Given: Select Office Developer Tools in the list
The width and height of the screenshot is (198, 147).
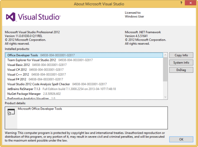Looking at the screenshot, I should 84,55.
